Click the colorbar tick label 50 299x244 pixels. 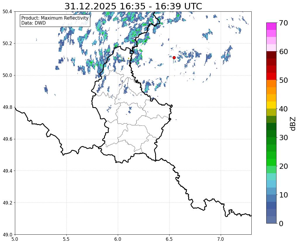(x=284, y=80)
